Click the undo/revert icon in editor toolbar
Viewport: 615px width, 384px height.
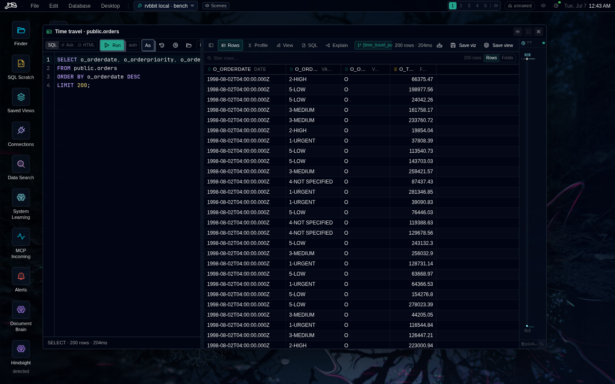tap(161, 45)
